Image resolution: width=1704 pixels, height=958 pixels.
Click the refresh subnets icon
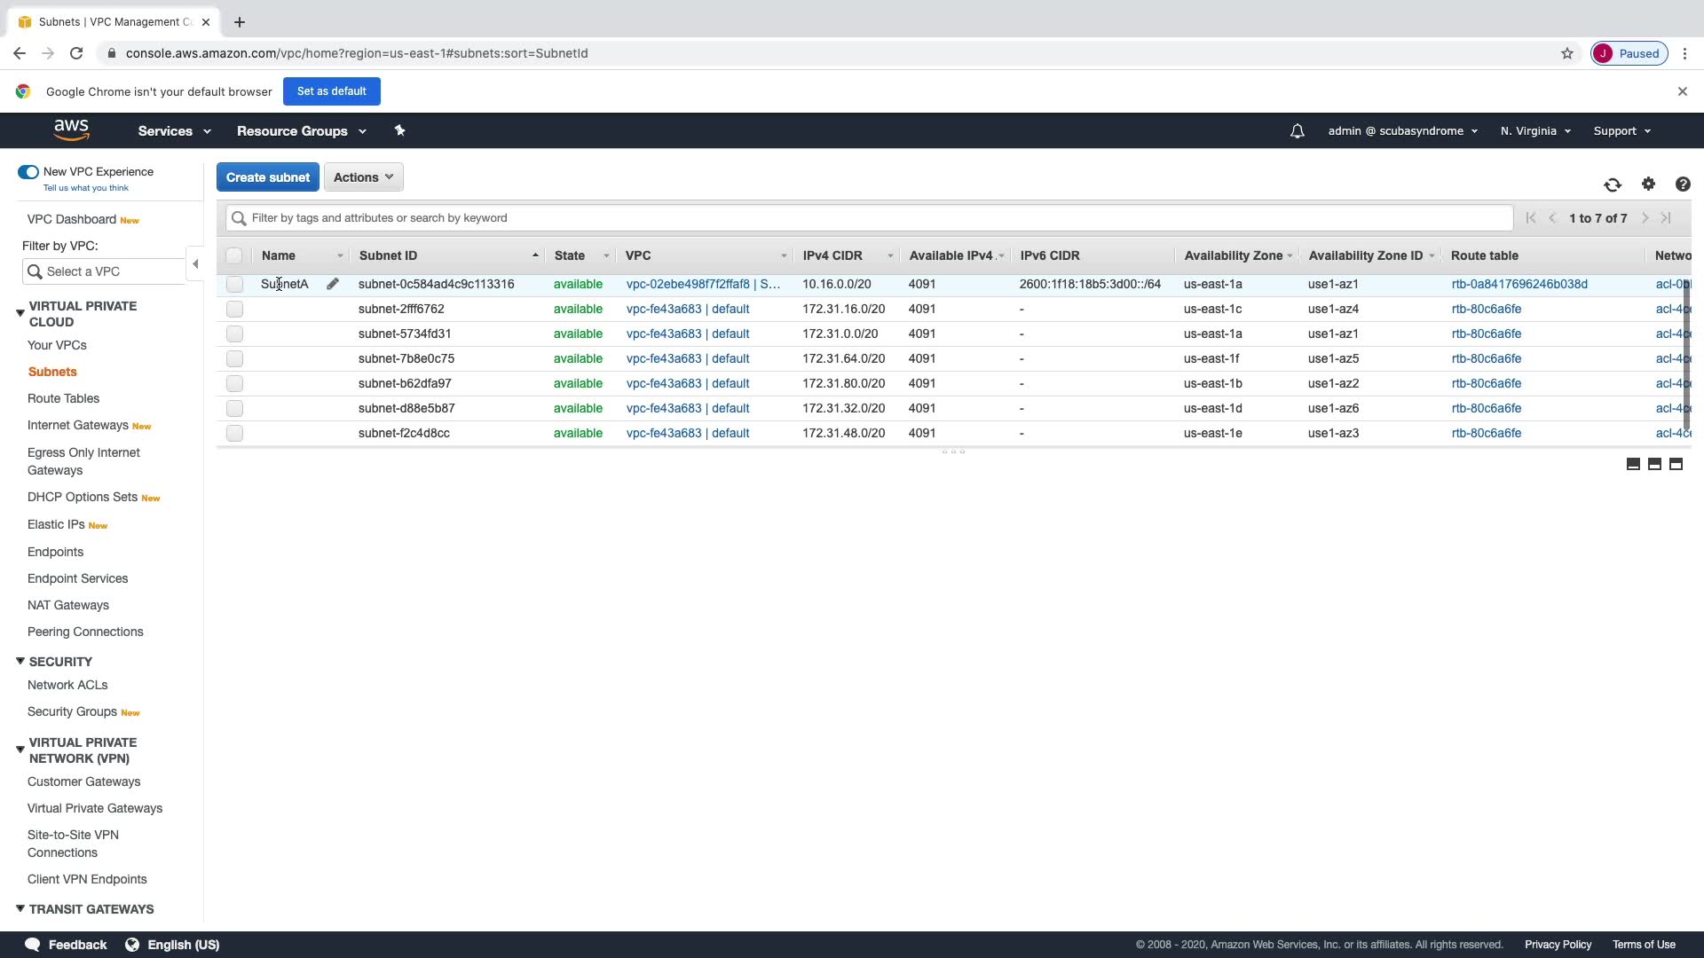(1613, 185)
